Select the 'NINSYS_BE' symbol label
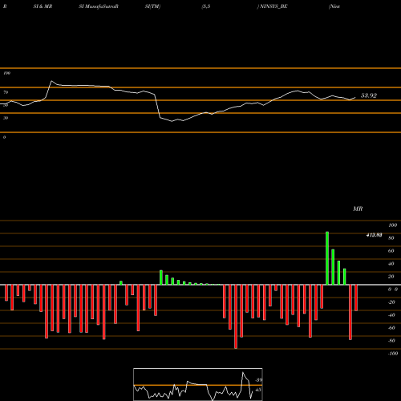The width and height of the screenshot is (401, 401). tap(273, 6)
